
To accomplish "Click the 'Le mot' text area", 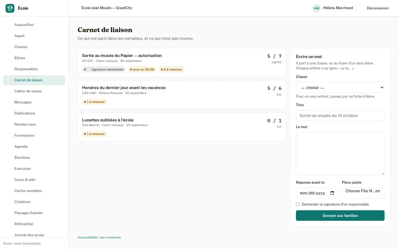I will tap(340, 154).
